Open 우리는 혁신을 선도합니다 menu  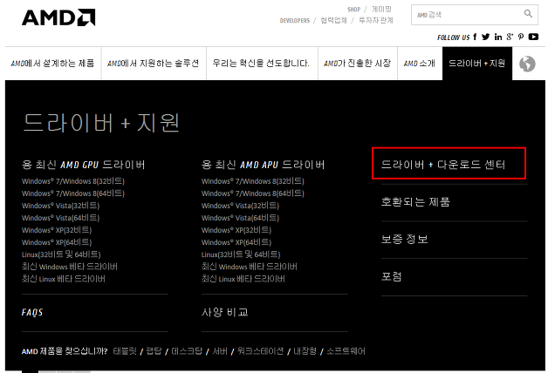pyautogui.click(x=262, y=63)
